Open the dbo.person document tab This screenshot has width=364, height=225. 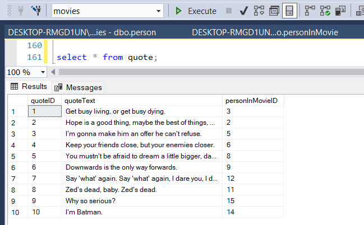click(82, 32)
